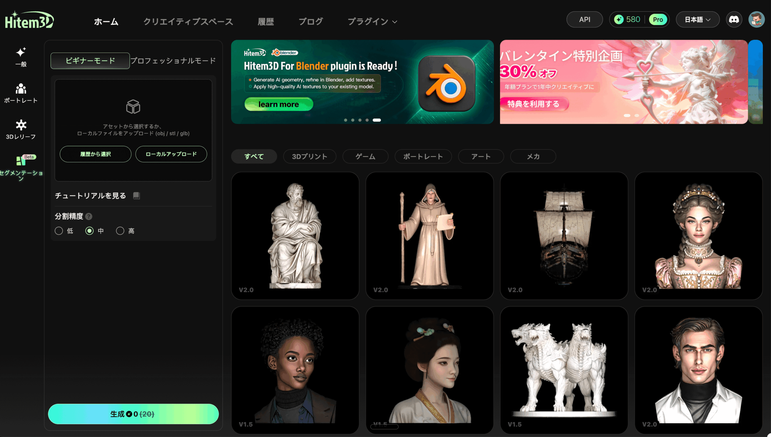Switch to プロフェッショナルモード tab
Screen dimensions: 771x437
pos(173,61)
